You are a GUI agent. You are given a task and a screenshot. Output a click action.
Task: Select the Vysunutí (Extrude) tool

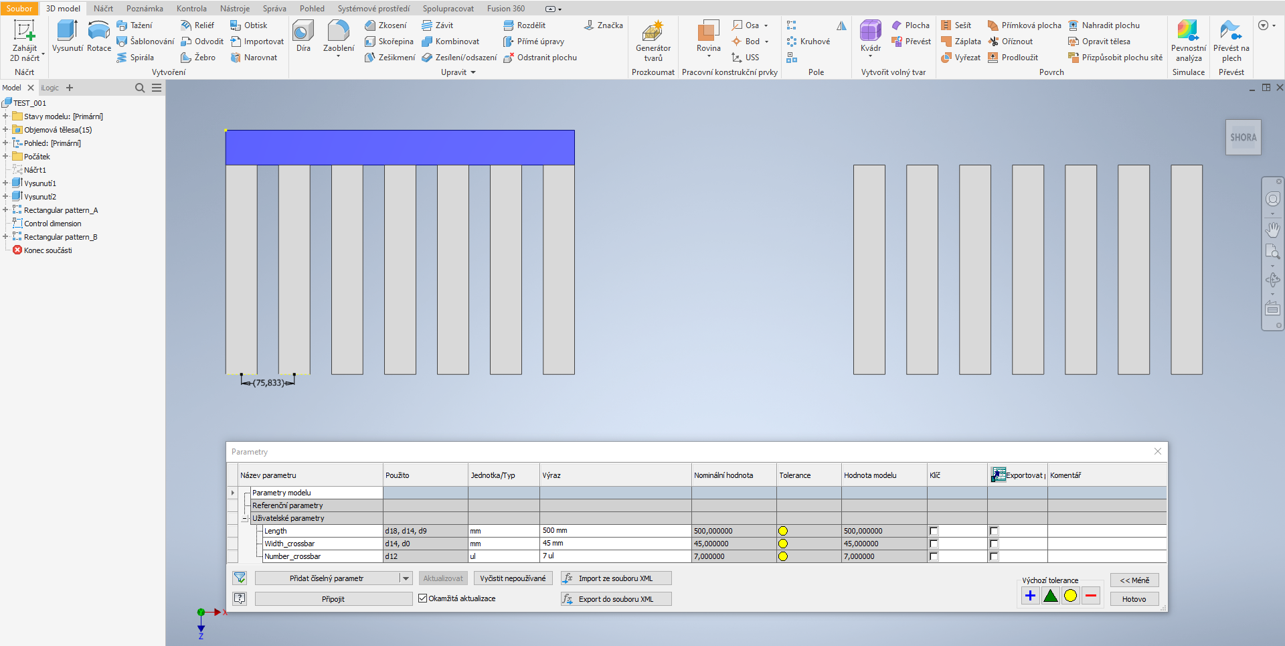click(66, 33)
